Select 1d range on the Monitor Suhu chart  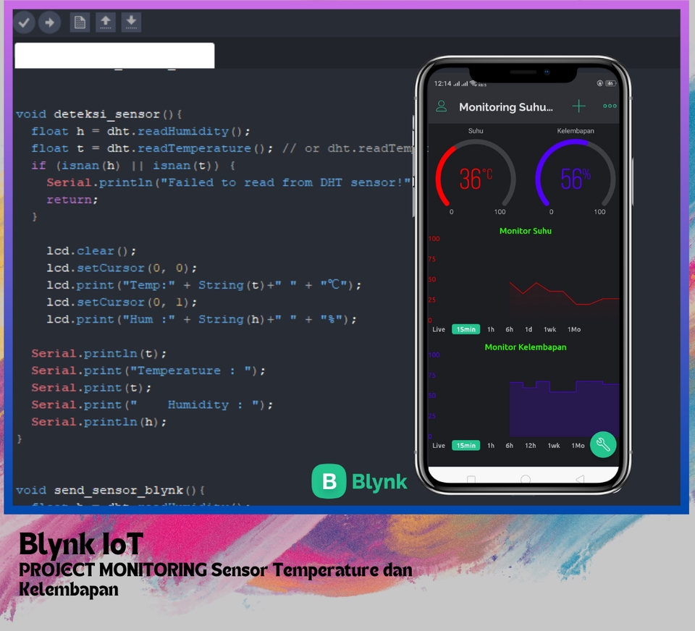coord(528,329)
